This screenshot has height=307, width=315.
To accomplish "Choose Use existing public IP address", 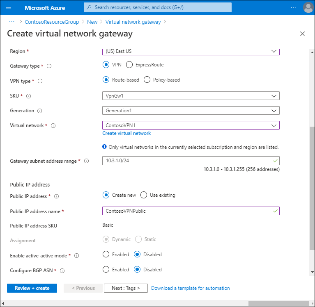I will coord(144,195).
